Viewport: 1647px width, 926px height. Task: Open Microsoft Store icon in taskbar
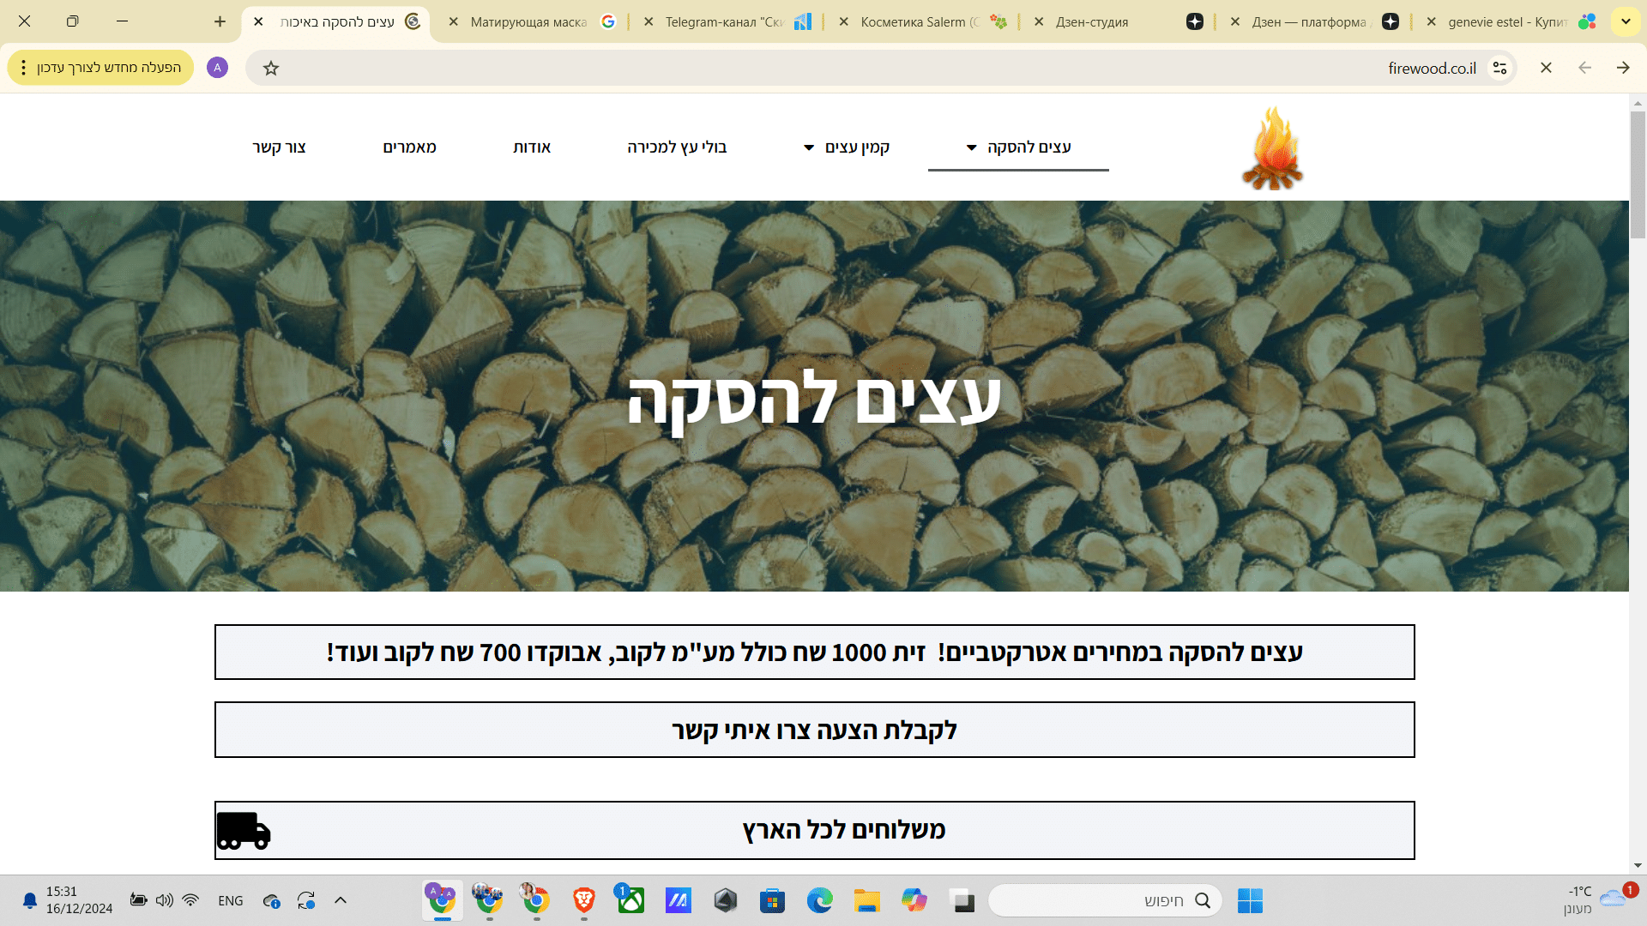point(772,900)
